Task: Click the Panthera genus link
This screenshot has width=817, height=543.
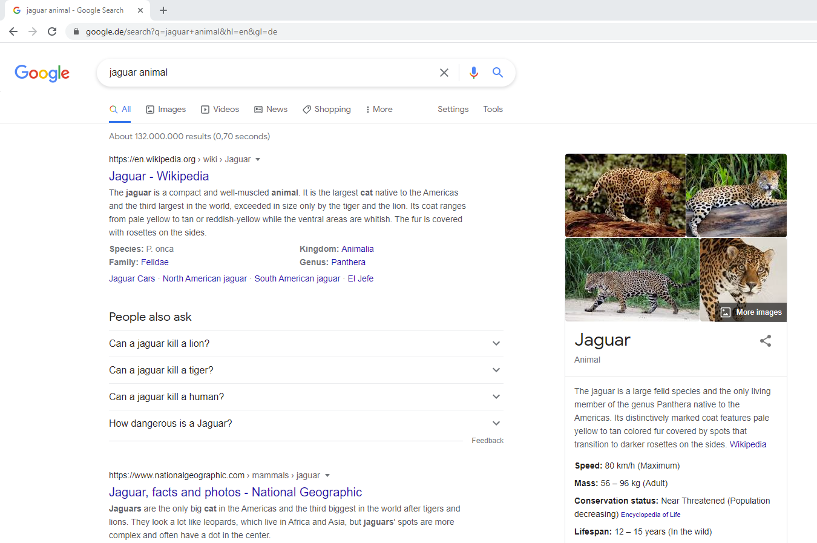Action: point(349,262)
